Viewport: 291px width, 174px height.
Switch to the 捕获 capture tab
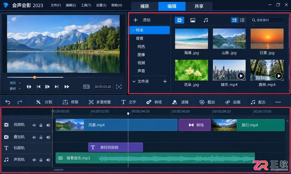click(x=145, y=6)
